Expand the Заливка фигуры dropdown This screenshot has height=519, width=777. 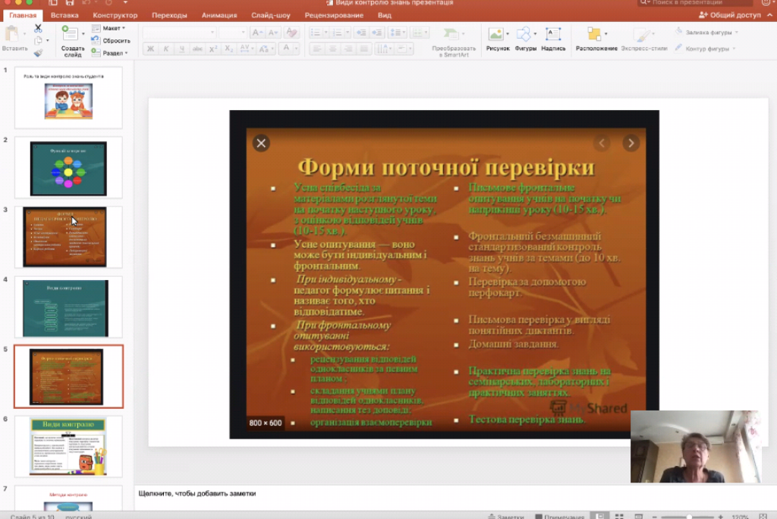(x=736, y=33)
